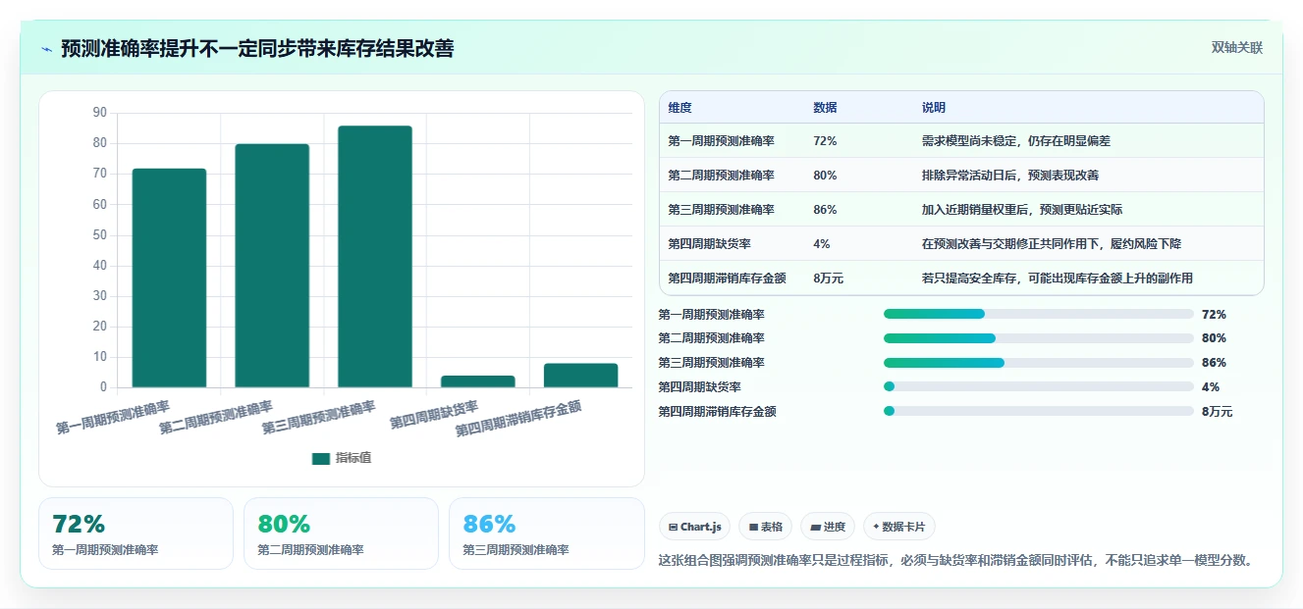The image size is (1303, 609).
Task: Click the 第三周期预测准确率 chart bar
Action: click(x=375, y=257)
